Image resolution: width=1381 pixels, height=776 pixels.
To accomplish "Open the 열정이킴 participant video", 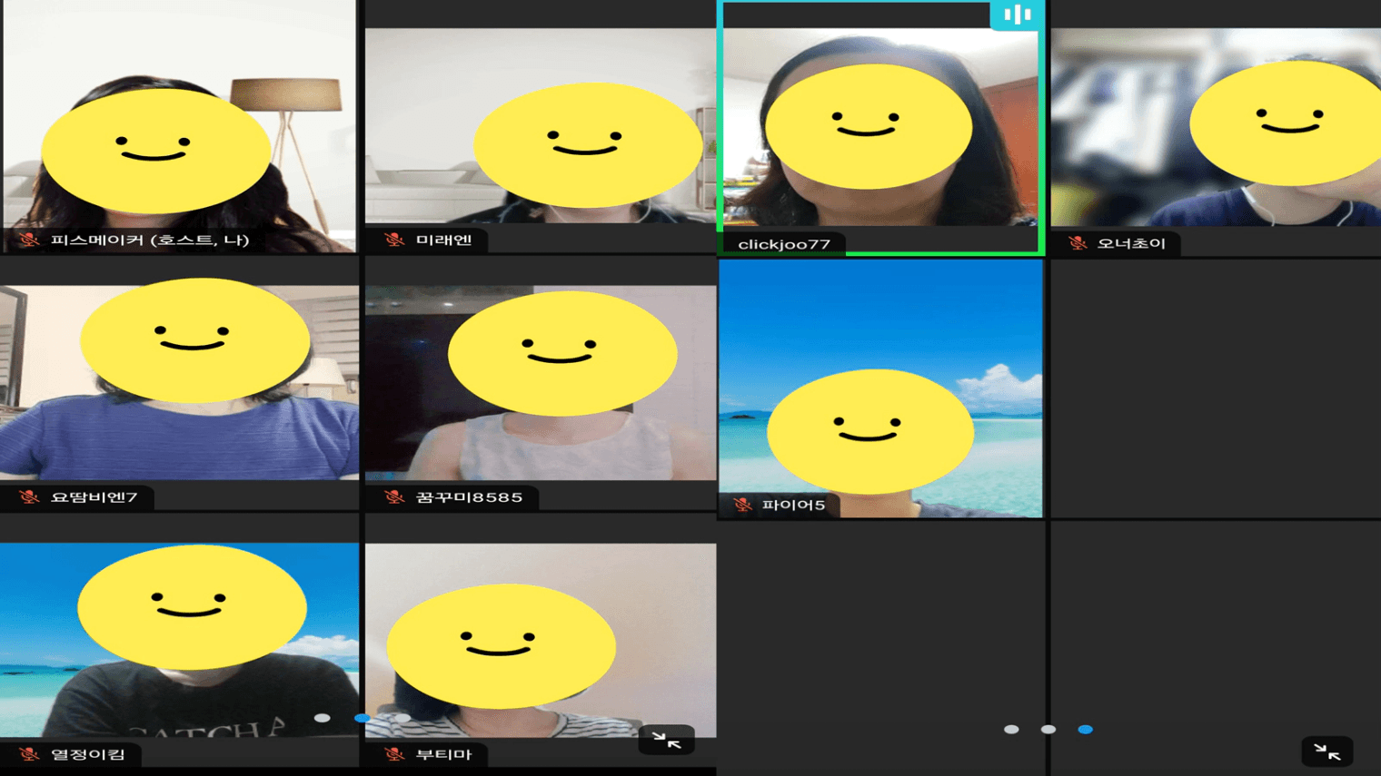I will [179, 640].
